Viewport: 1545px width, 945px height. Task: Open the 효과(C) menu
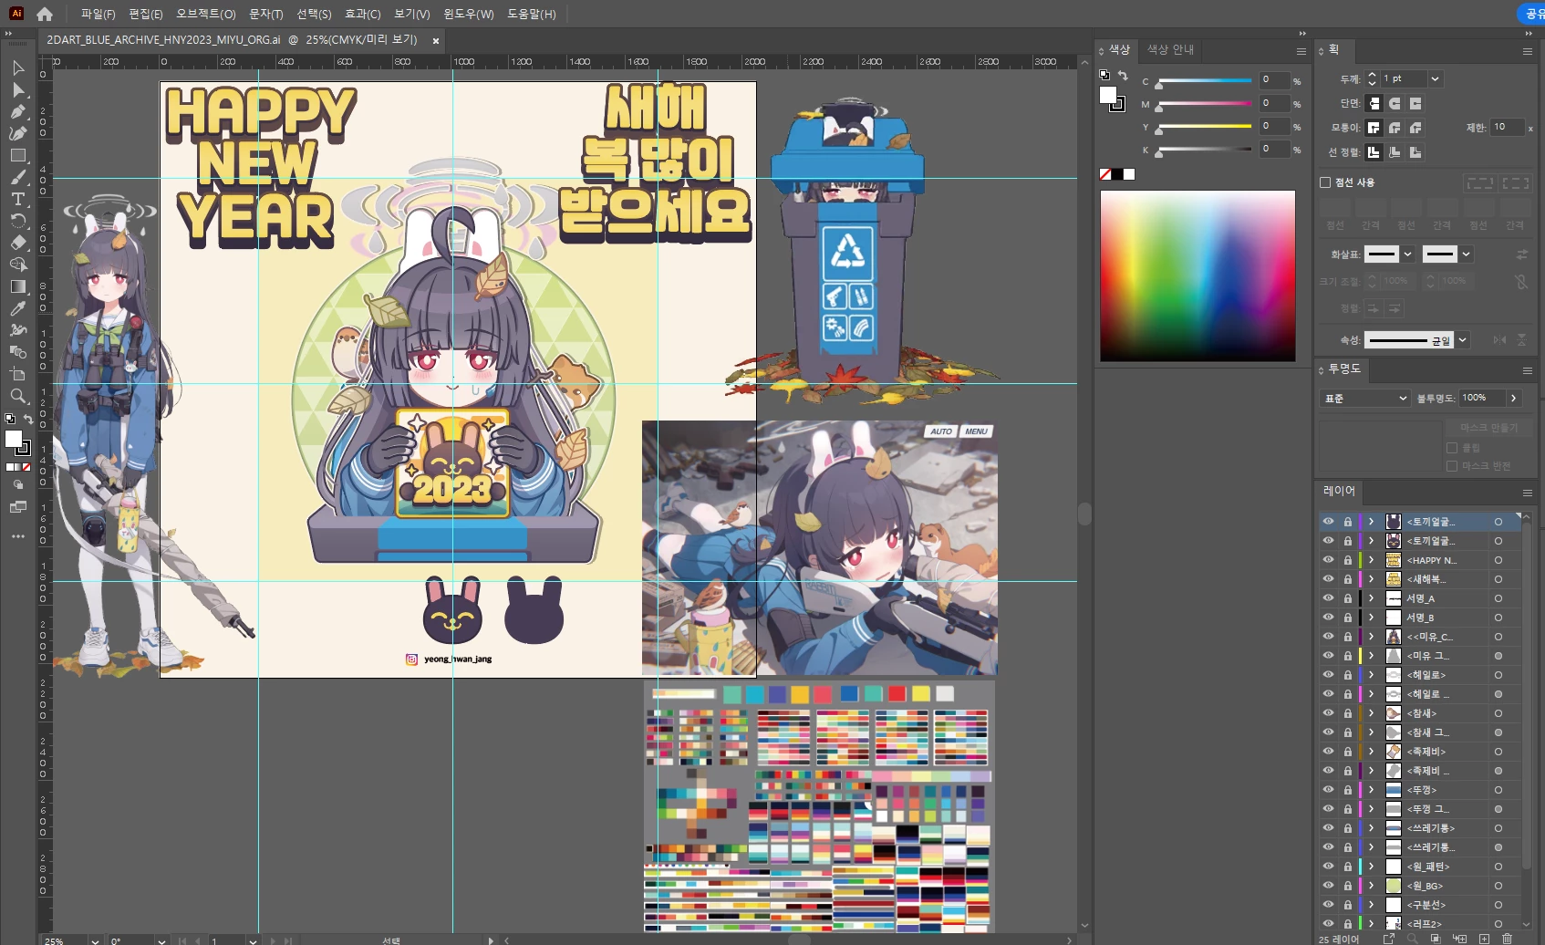pyautogui.click(x=362, y=14)
